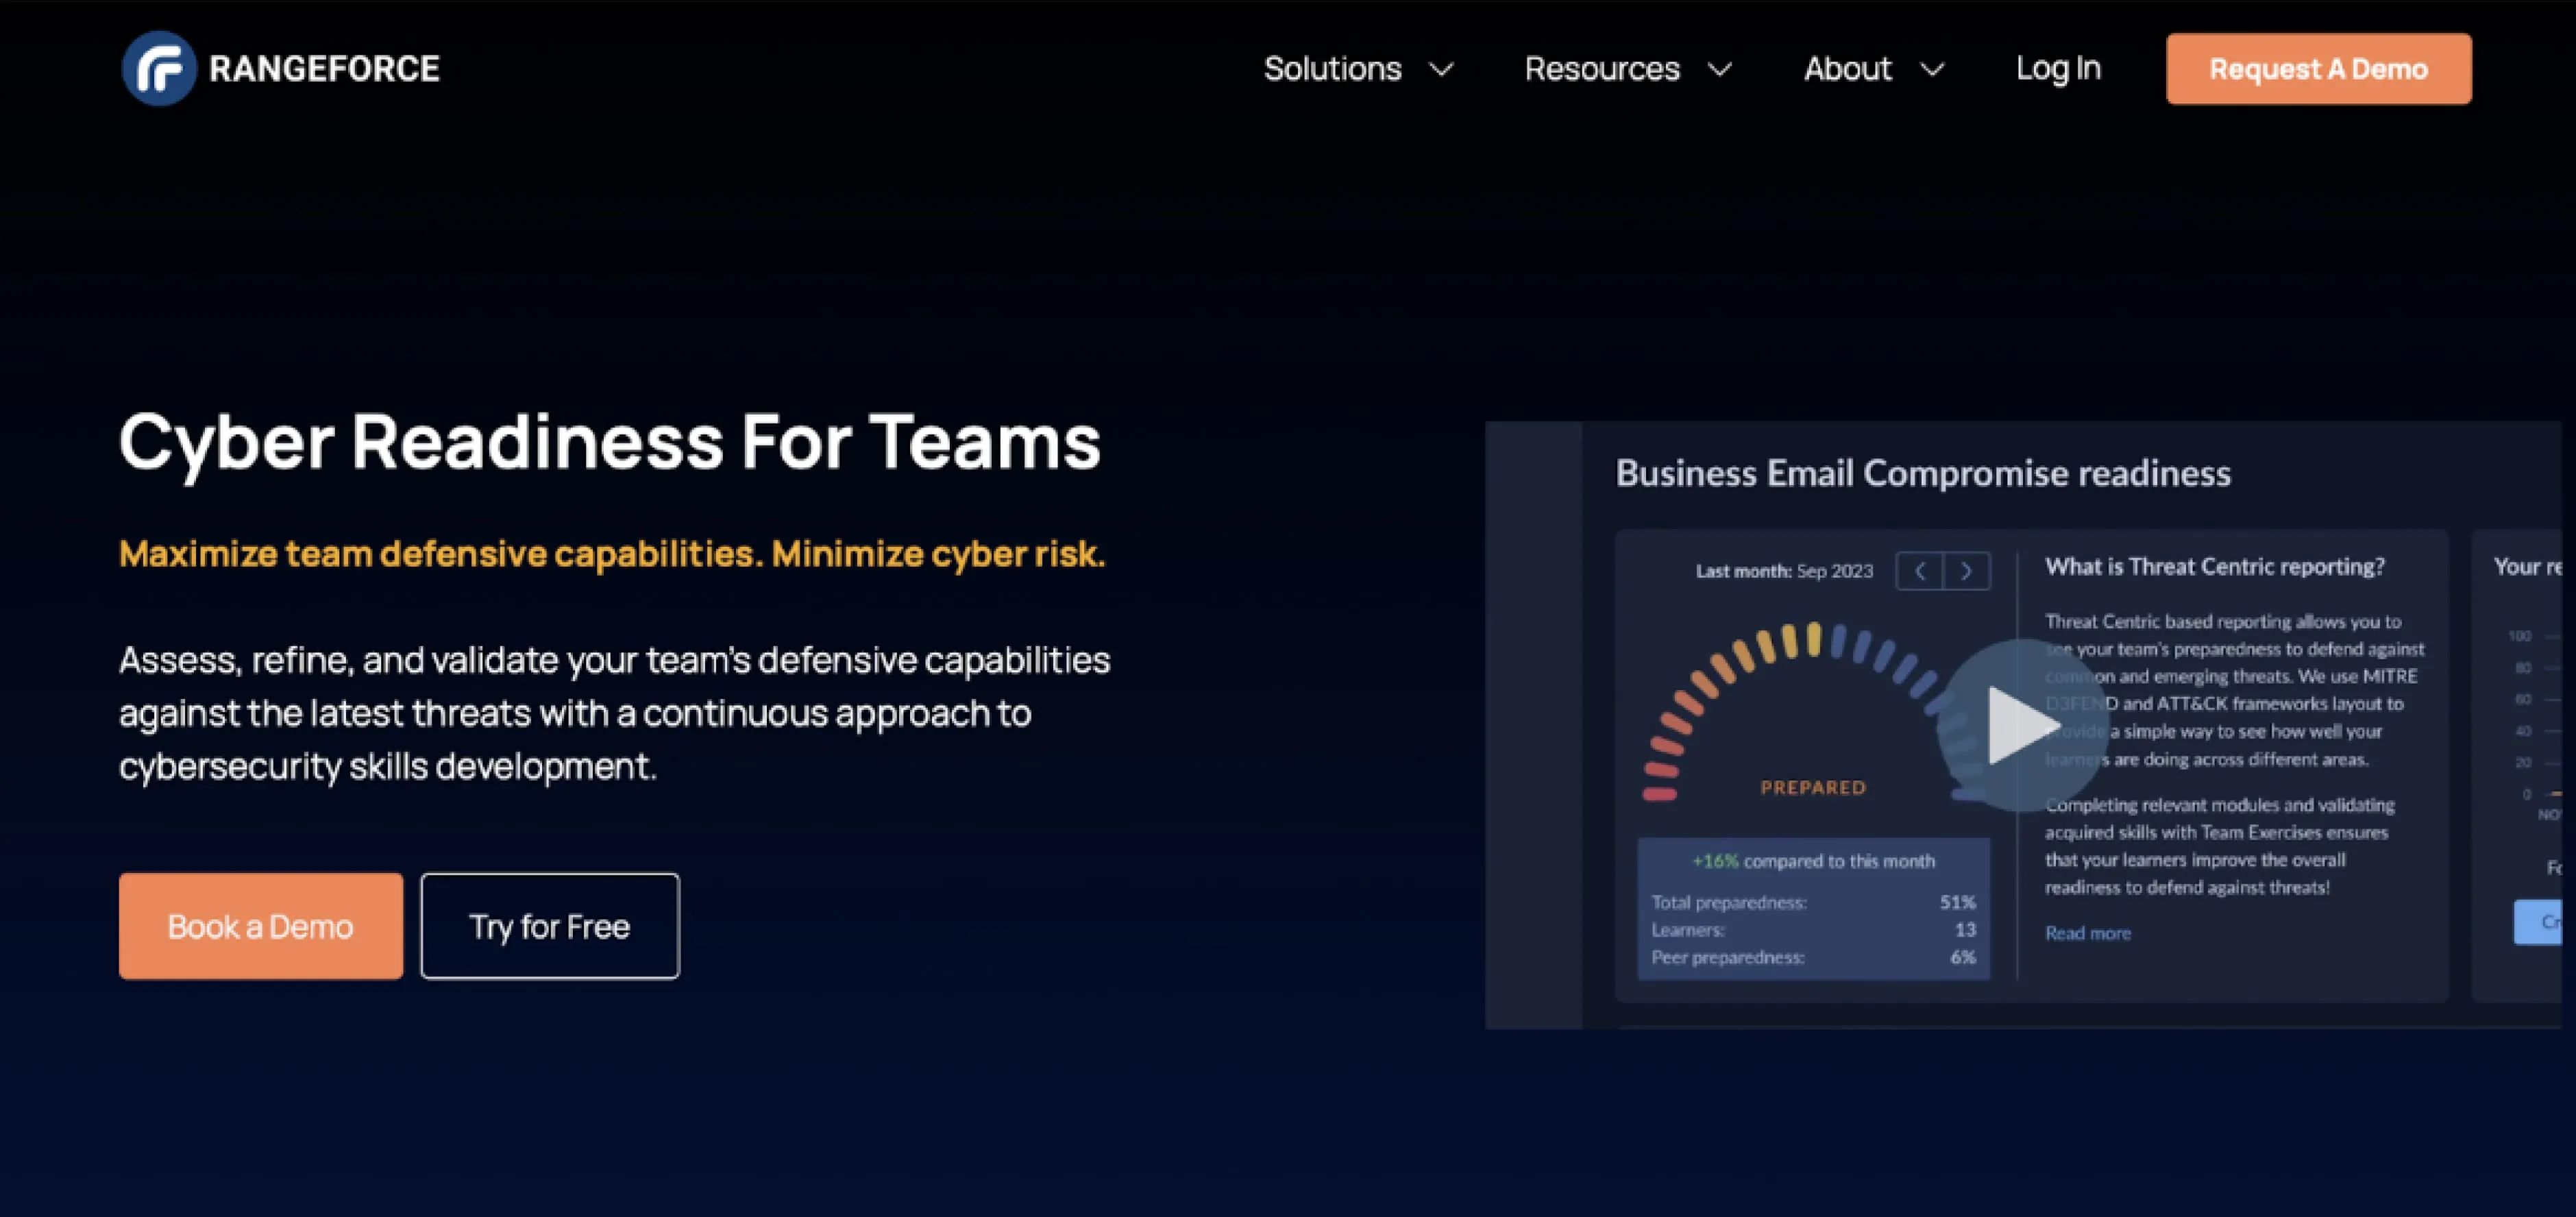Click the PREPARED gauge label
This screenshot has width=2576, height=1217.
[1812, 788]
